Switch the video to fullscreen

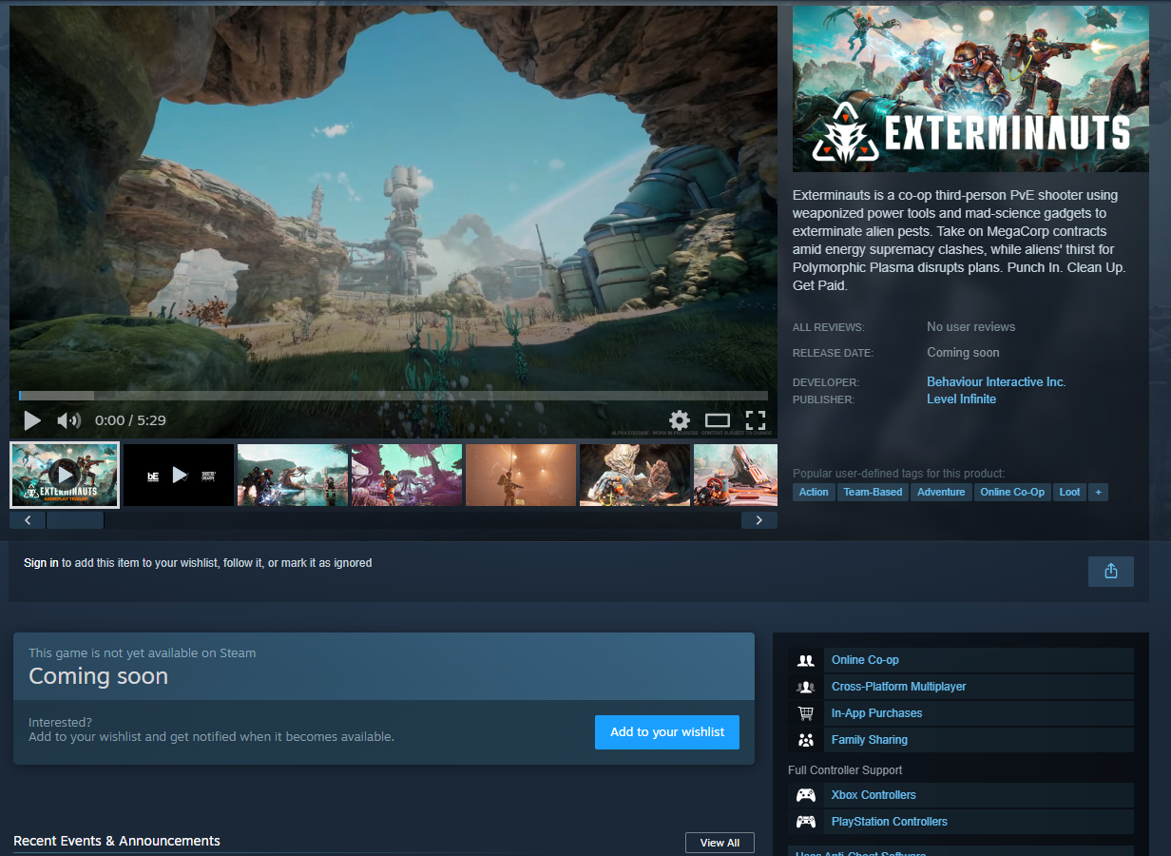coord(756,420)
